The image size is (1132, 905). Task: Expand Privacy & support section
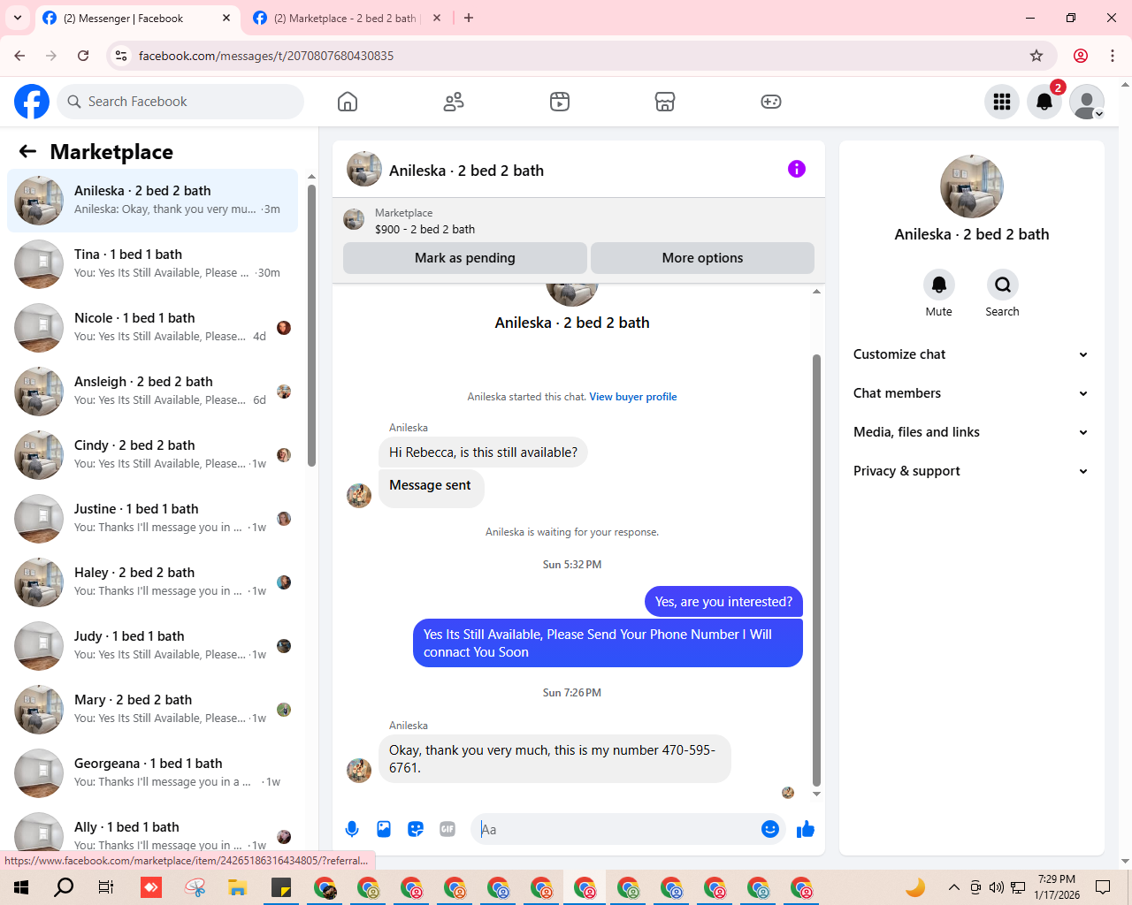[971, 471]
